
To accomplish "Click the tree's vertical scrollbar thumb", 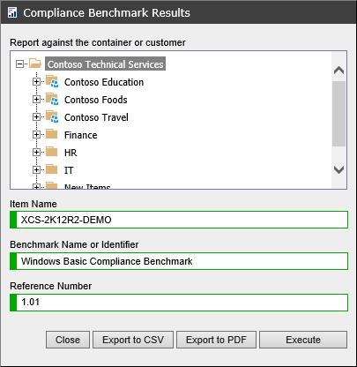I will click(338, 114).
